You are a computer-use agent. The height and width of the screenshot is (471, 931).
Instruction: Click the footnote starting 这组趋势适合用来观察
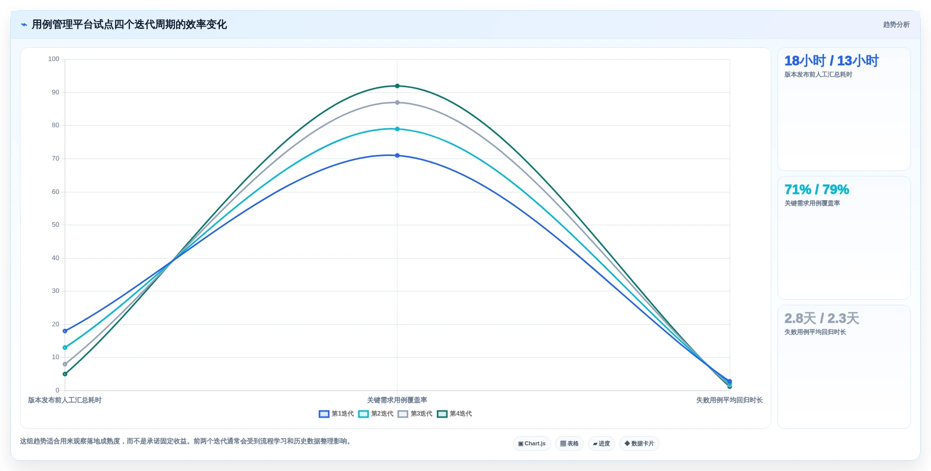click(186, 441)
